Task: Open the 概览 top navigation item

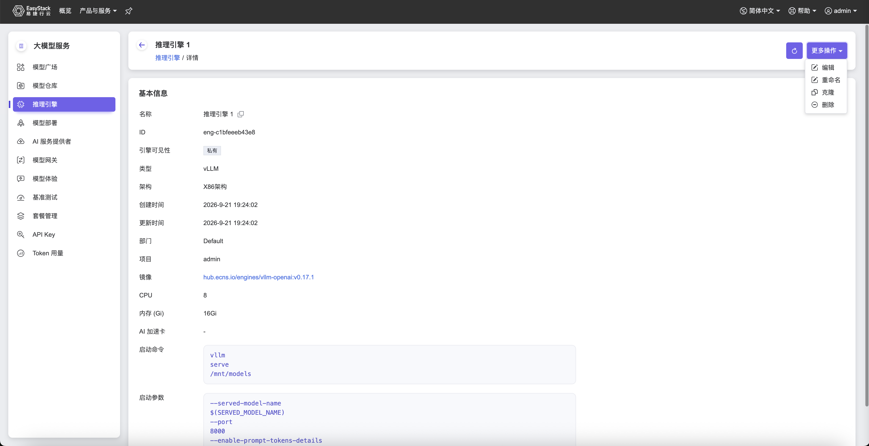Action: 65,11
